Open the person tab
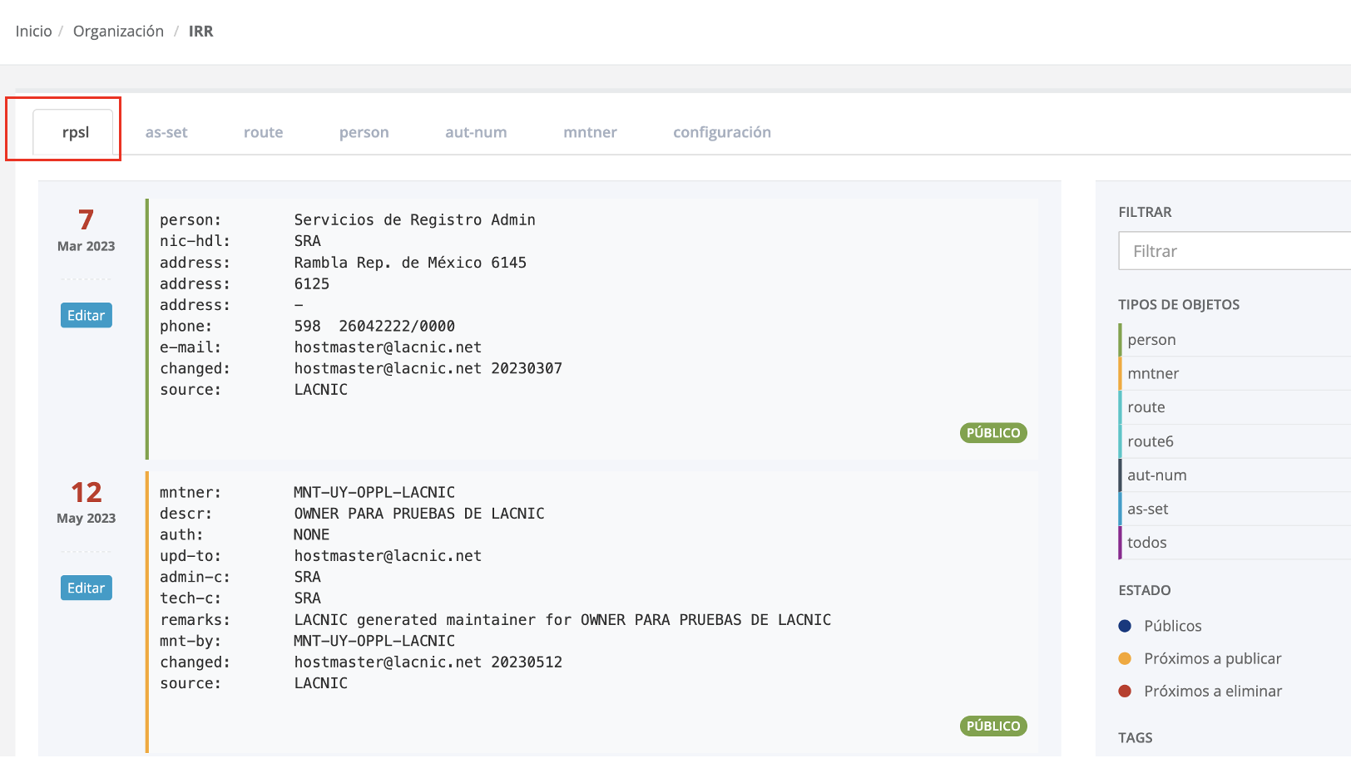Image resolution: width=1351 pixels, height=763 pixels. (364, 132)
